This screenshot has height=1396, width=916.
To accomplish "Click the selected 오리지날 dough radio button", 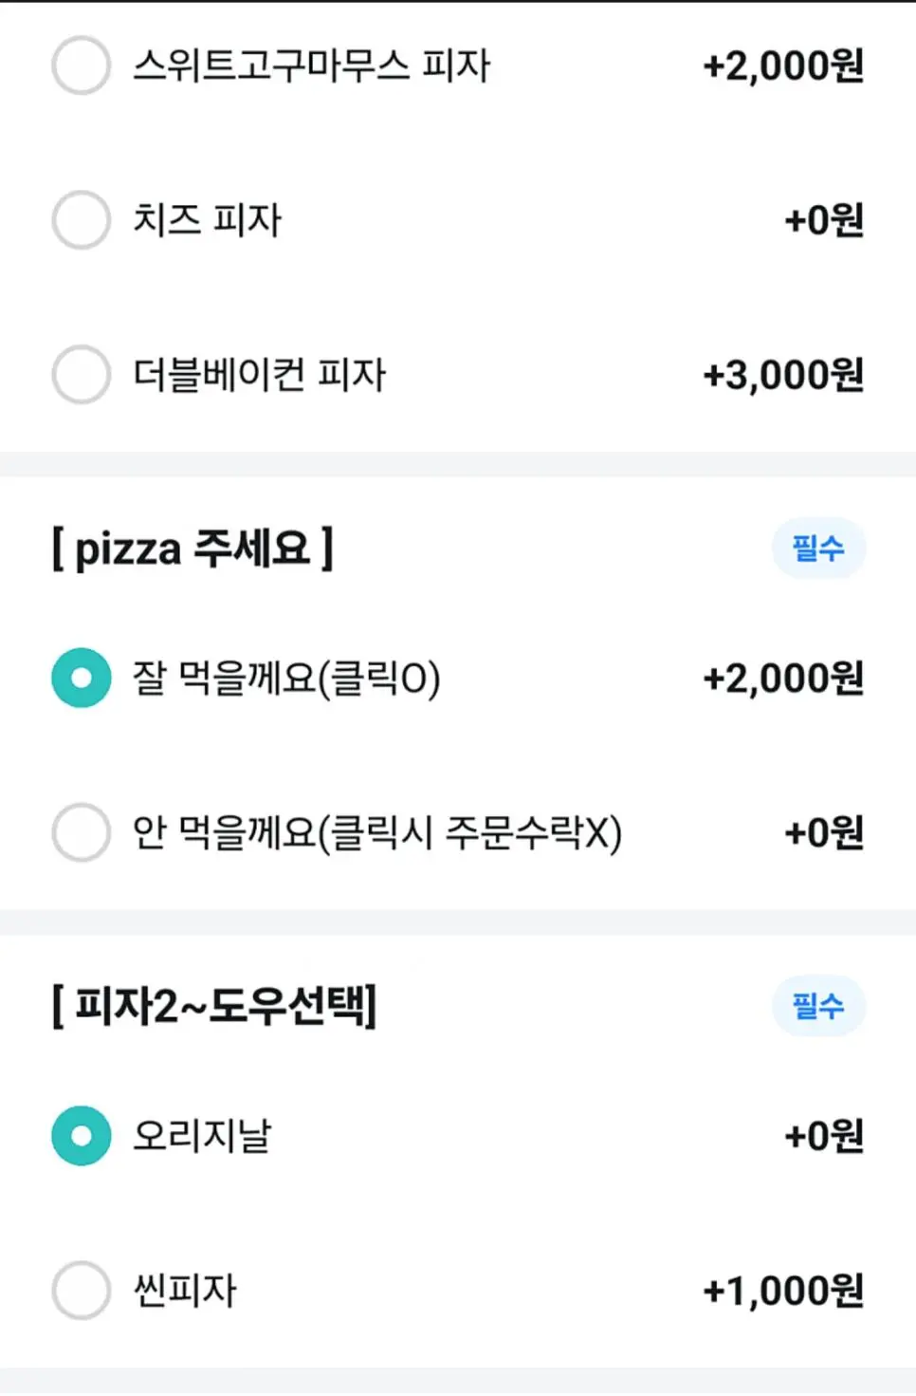I will click(82, 1135).
